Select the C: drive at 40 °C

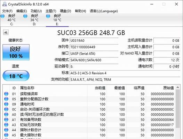11,20
